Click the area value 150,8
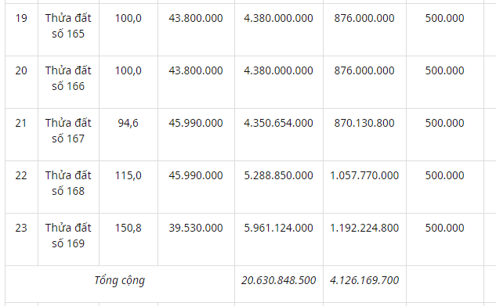 point(128,228)
